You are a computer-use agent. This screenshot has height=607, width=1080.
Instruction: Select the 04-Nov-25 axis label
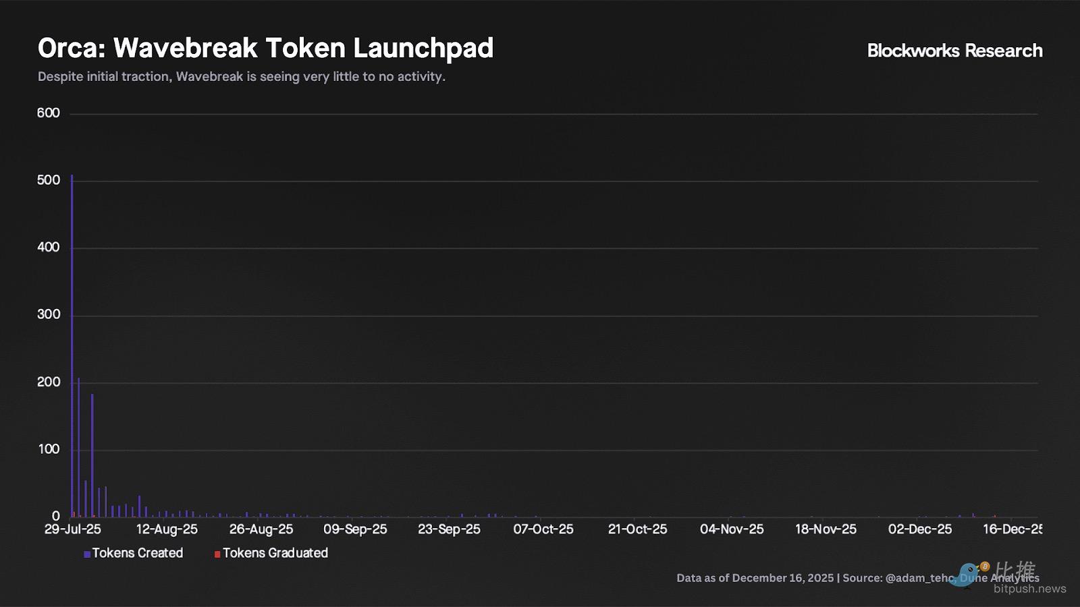click(x=732, y=529)
